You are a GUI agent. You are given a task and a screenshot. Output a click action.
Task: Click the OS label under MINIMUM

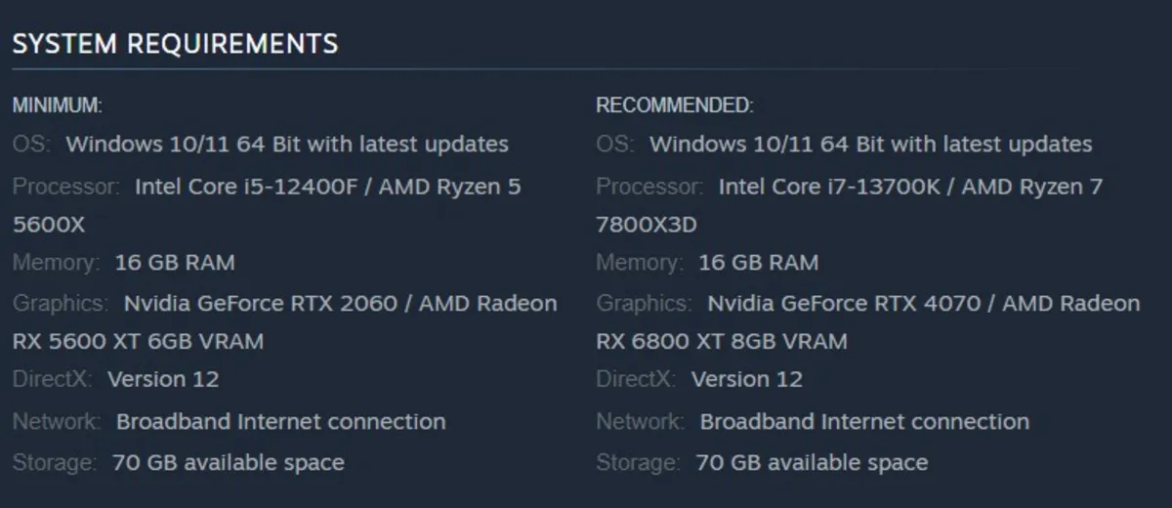point(30,145)
